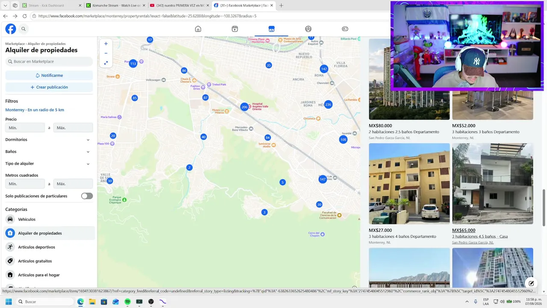Image resolution: width=547 pixels, height=308 pixels.
Task: Click the 147 map cluster marker
Action: pos(323,179)
